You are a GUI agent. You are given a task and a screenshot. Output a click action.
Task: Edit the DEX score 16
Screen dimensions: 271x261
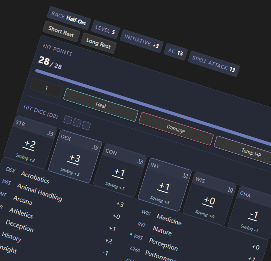(96, 147)
